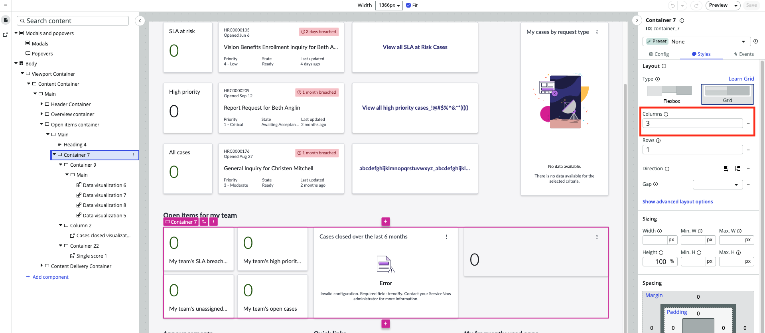Collapse the right configuration panel

point(637,20)
